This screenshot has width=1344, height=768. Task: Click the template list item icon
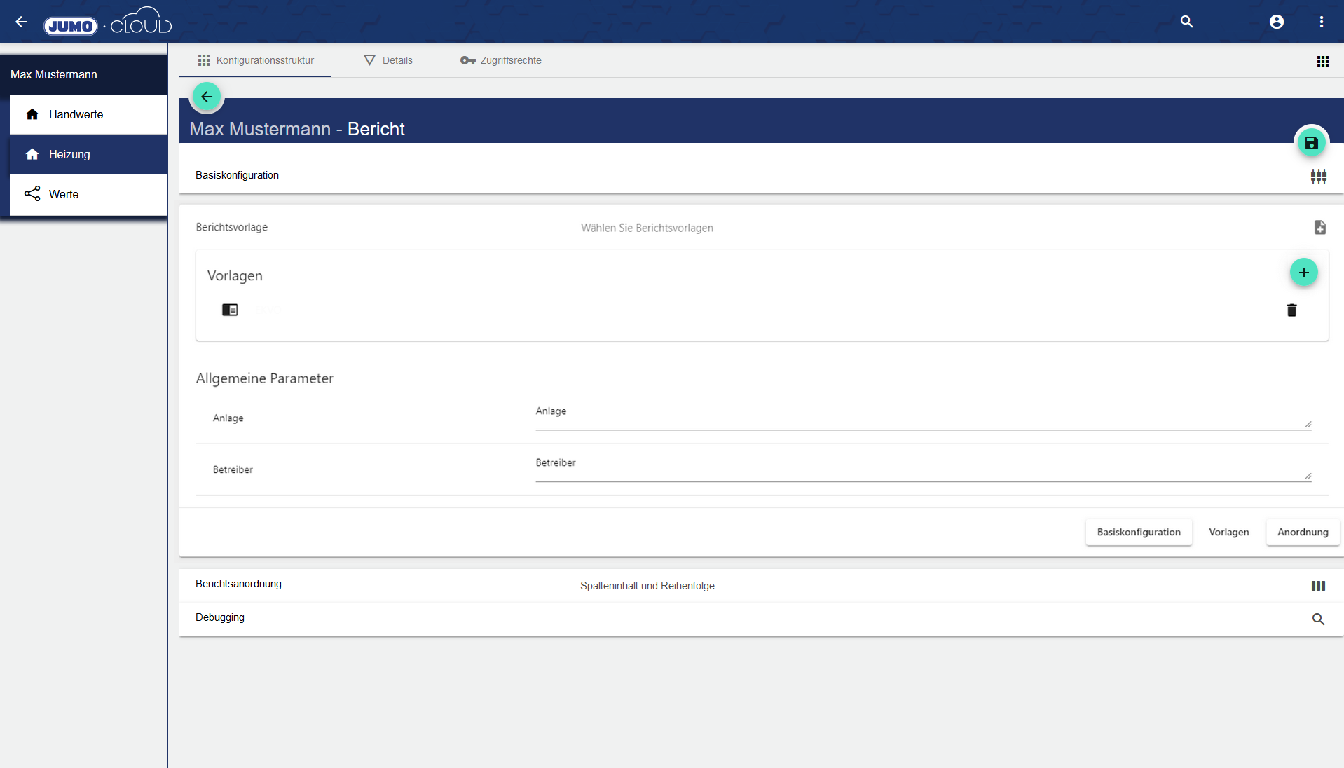pyautogui.click(x=230, y=310)
